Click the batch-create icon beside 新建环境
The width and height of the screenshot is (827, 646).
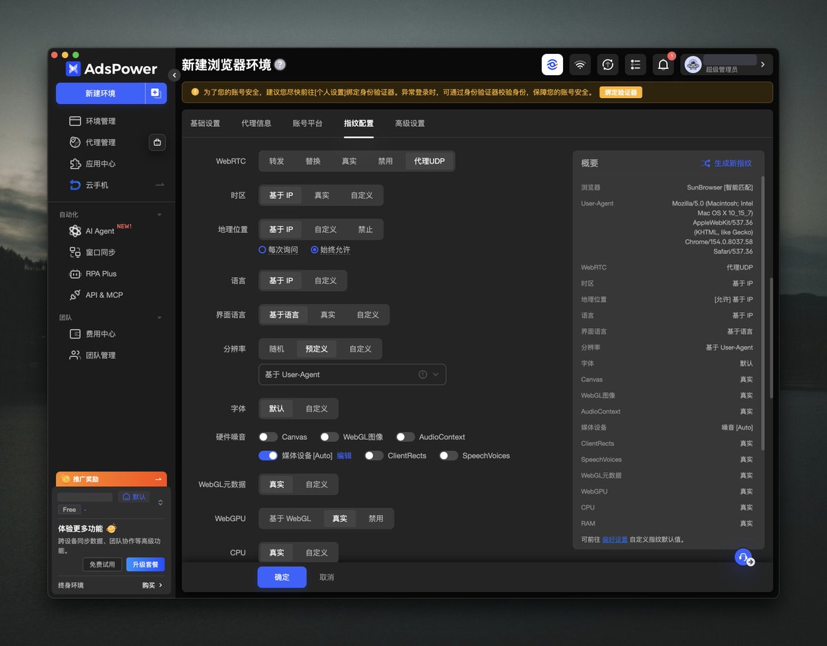point(156,93)
